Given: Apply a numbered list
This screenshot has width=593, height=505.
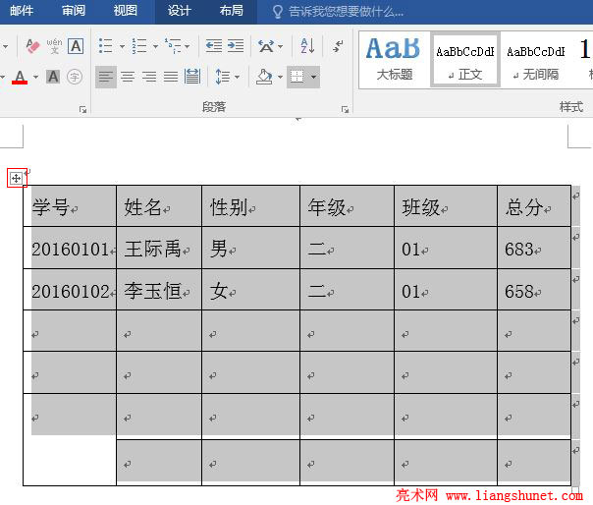Looking at the screenshot, I should (x=138, y=46).
